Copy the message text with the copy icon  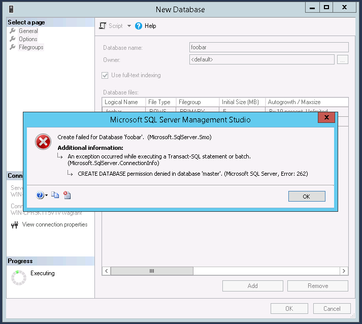pyautogui.click(x=55, y=195)
